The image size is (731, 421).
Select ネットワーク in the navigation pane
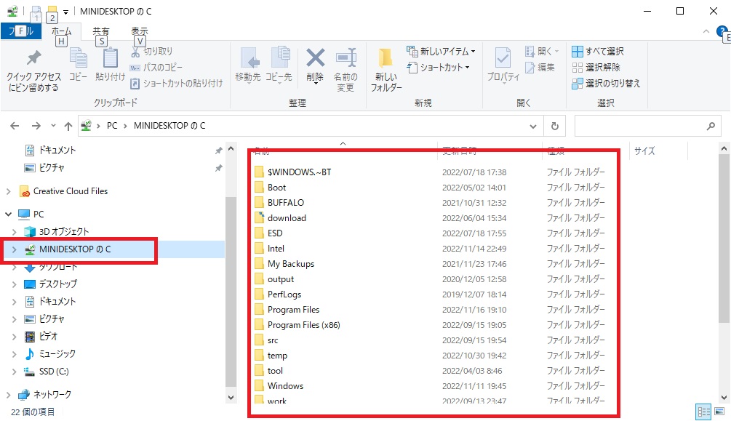[x=52, y=394]
